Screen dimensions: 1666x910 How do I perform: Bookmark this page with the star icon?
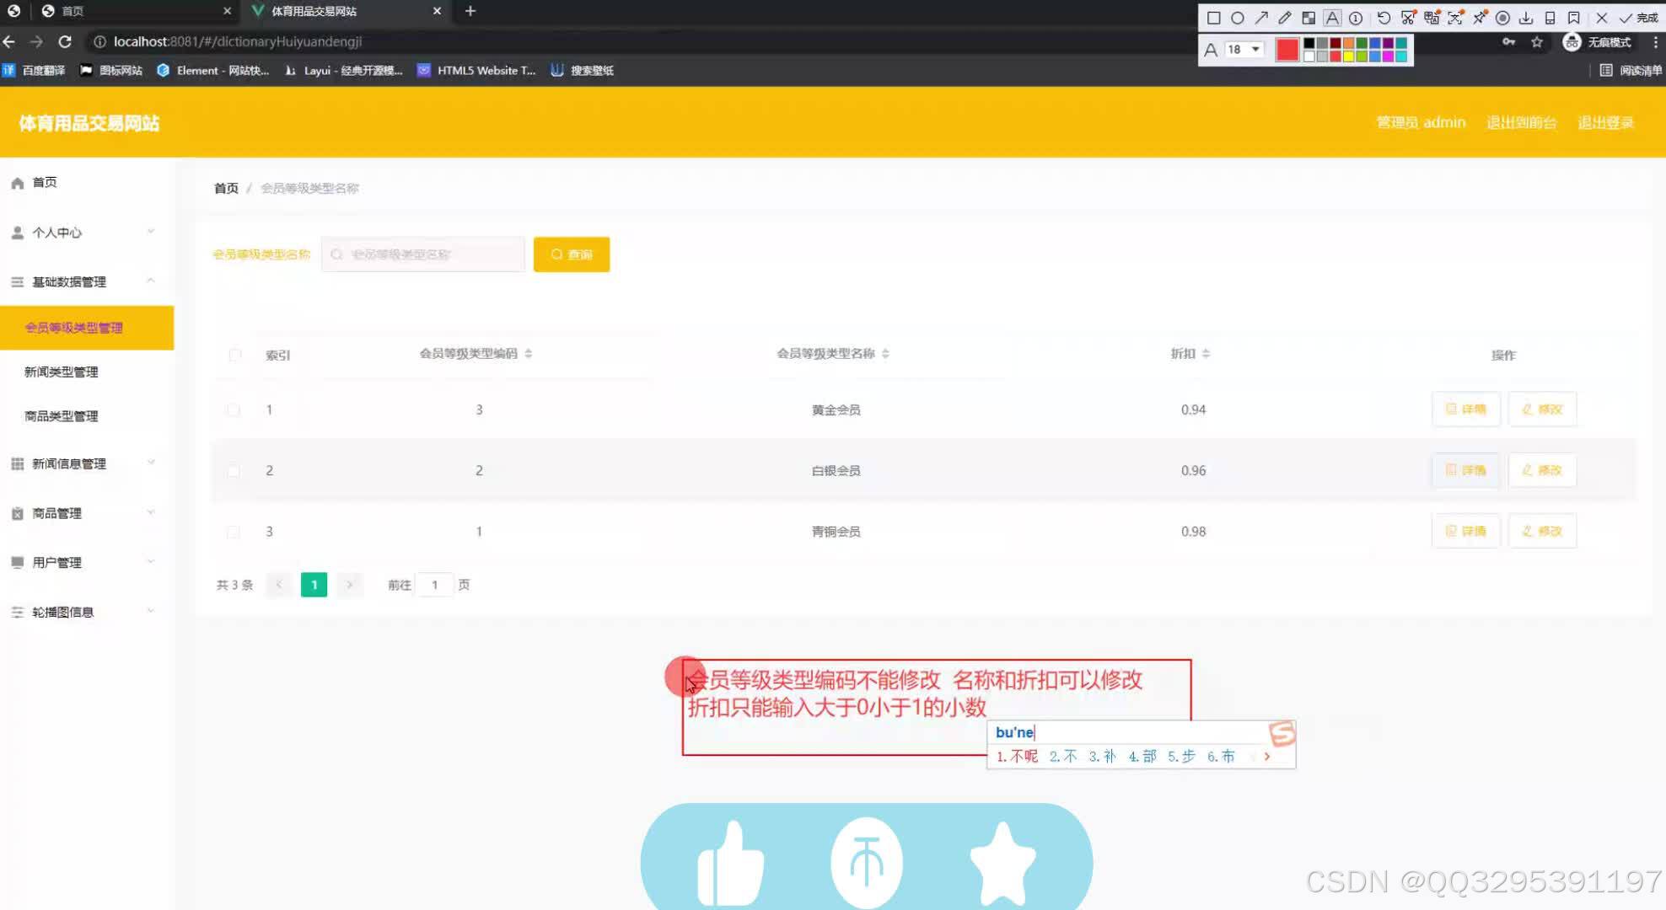point(1537,42)
